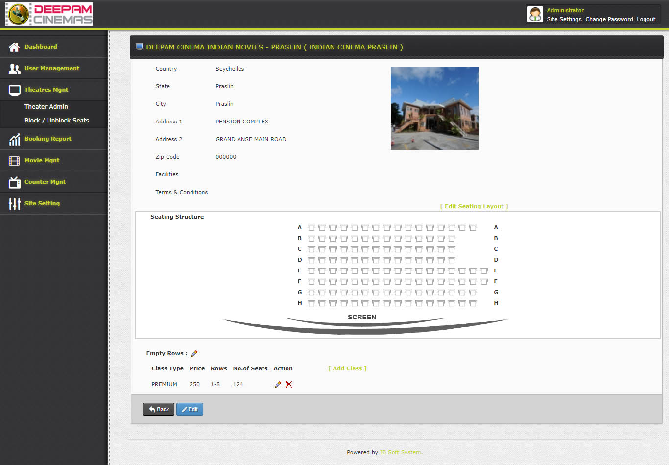The width and height of the screenshot is (669, 465).
Task: Click the Seychelles country value
Action: (x=230, y=69)
